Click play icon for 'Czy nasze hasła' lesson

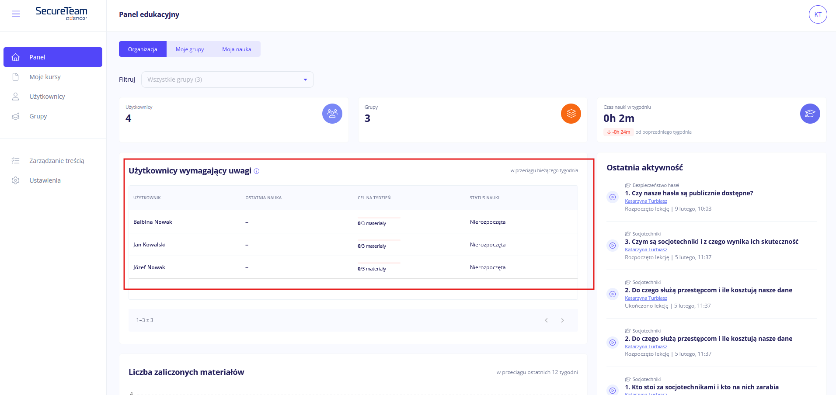[x=613, y=197]
